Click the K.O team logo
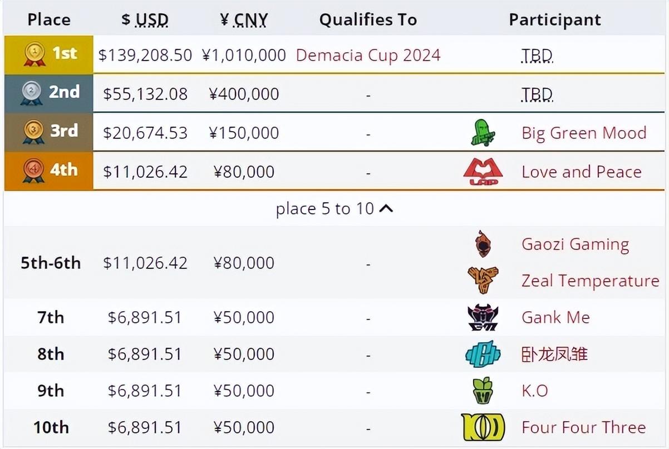Screen dimensions: 669x449 point(483,391)
